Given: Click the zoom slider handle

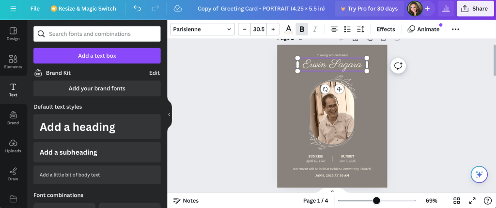Looking at the screenshot, I should tap(376, 200).
